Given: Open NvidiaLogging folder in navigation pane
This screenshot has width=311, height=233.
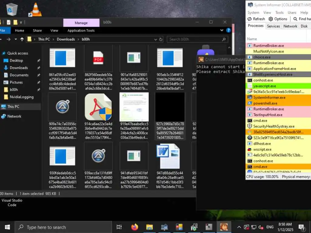Looking at the screenshot, I should (22, 97).
